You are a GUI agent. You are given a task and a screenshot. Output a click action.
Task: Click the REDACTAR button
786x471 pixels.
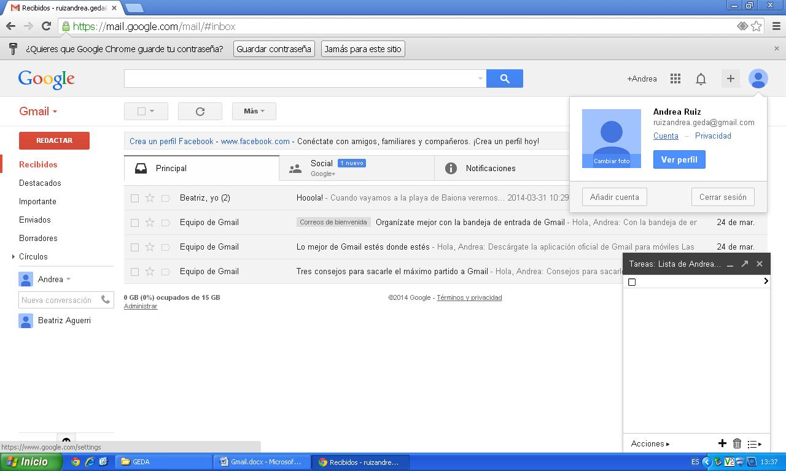point(54,140)
